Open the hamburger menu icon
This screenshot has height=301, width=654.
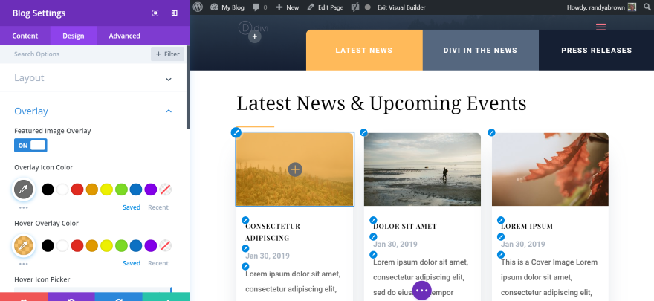tap(600, 27)
